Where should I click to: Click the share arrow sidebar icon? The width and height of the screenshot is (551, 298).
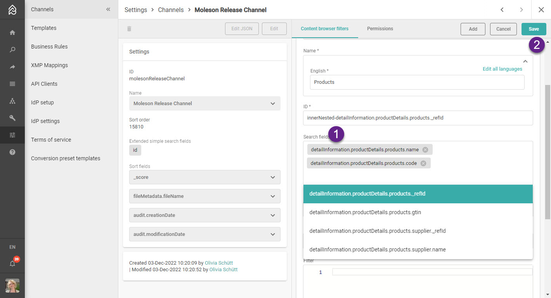click(x=12, y=67)
